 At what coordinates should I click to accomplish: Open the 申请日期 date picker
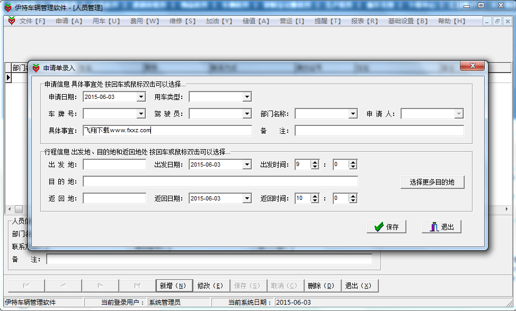(142, 96)
